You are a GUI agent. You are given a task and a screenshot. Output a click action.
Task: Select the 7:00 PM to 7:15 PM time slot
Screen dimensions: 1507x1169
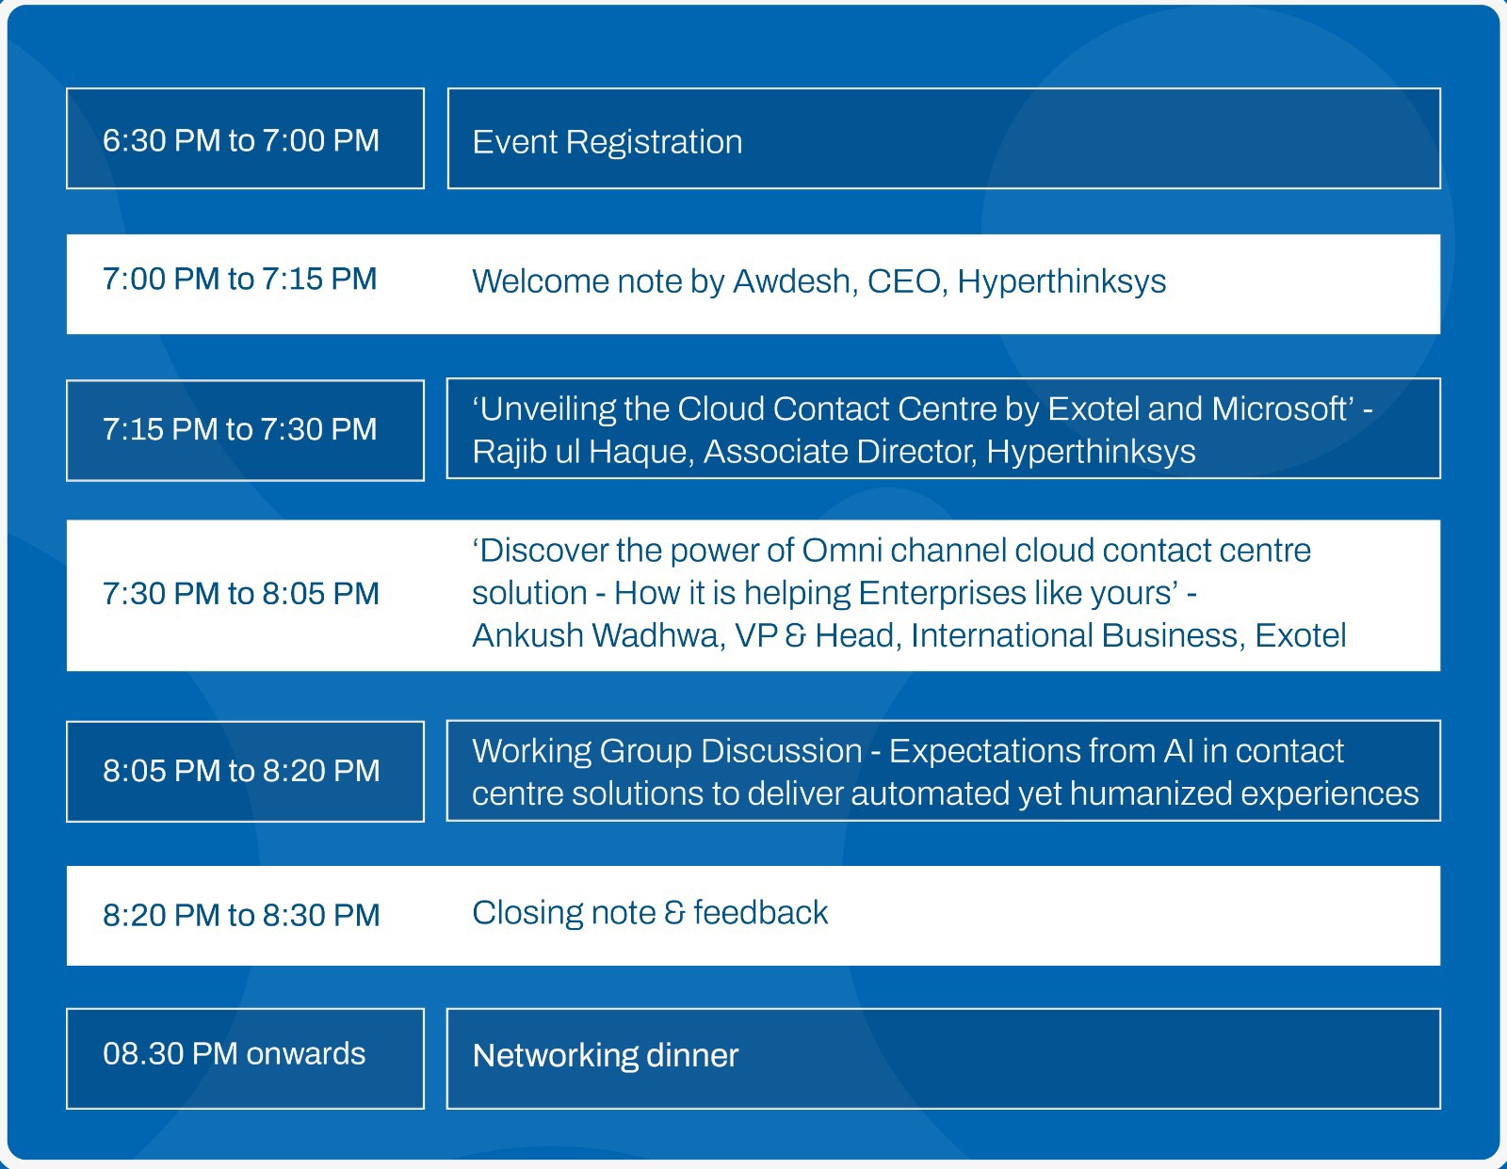(239, 279)
